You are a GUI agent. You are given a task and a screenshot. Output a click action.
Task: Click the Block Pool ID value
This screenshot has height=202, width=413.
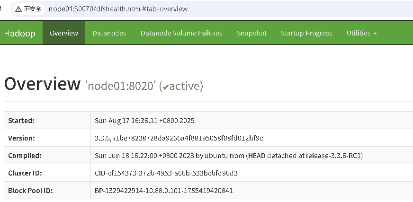coord(164,191)
